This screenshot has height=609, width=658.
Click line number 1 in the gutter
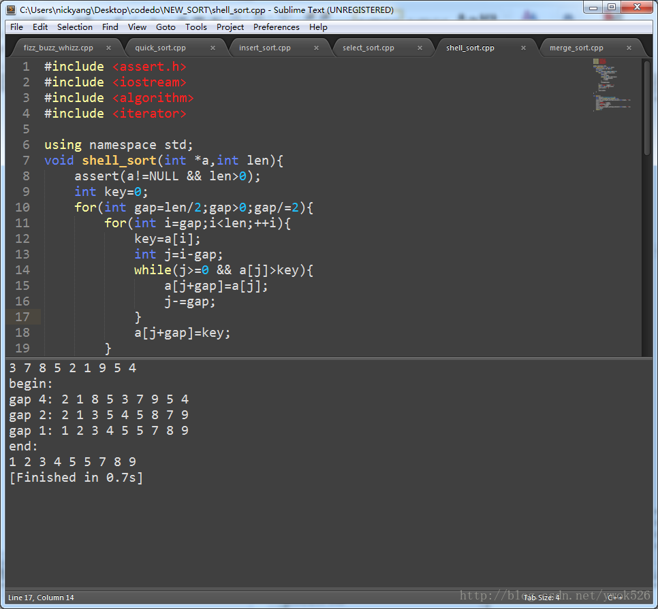coord(26,67)
